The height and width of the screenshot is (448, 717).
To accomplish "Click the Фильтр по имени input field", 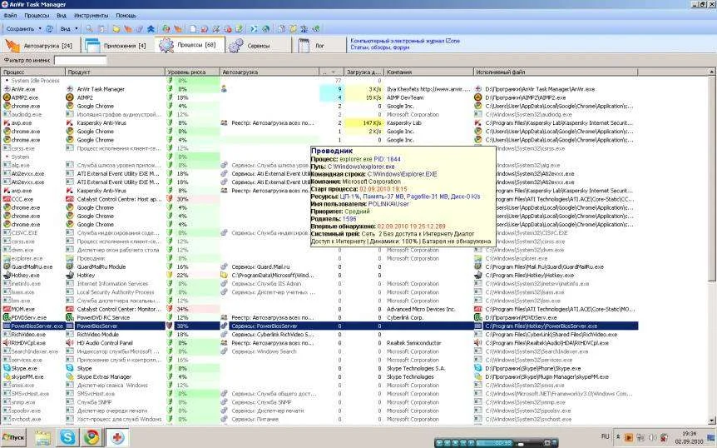I will tap(81, 60).
